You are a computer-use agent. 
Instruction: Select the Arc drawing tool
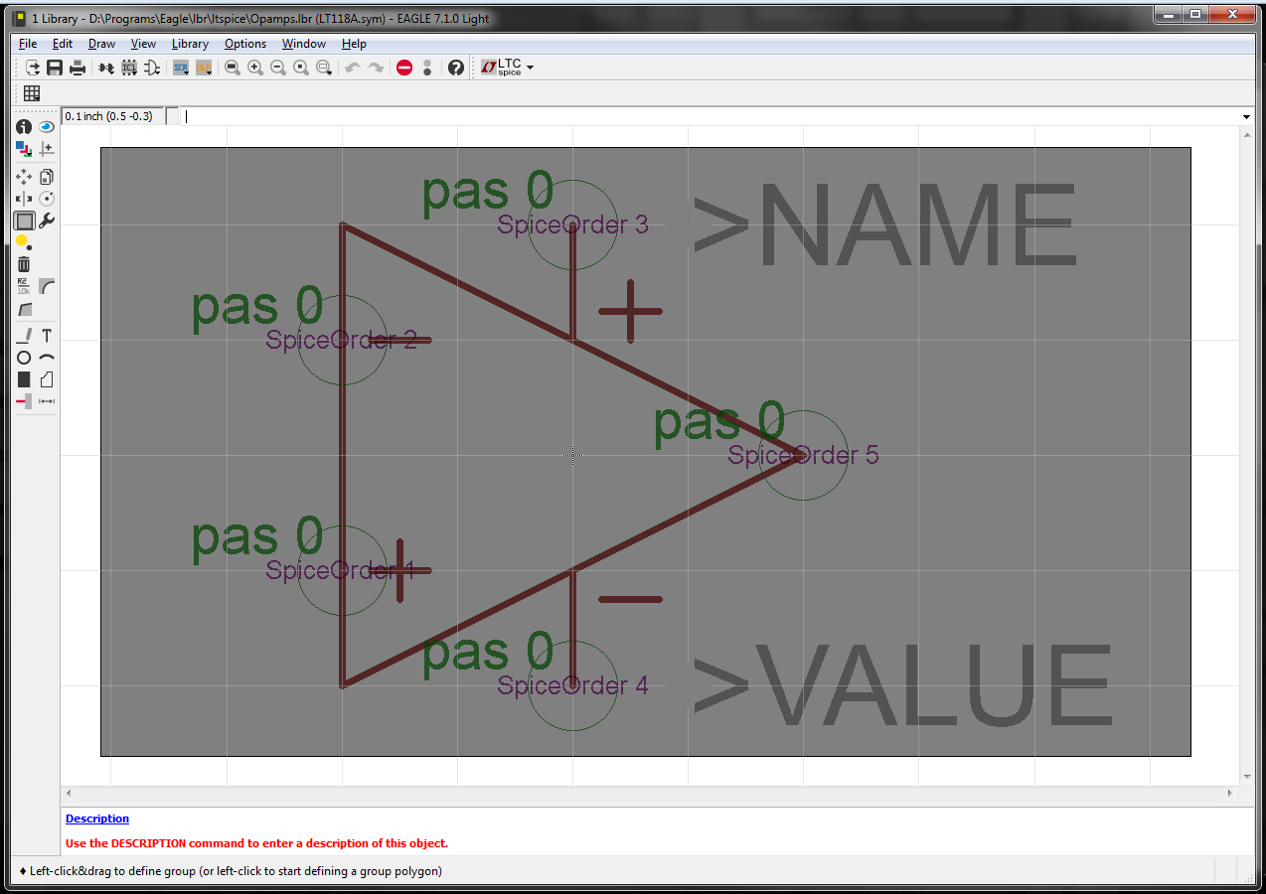(x=47, y=358)
